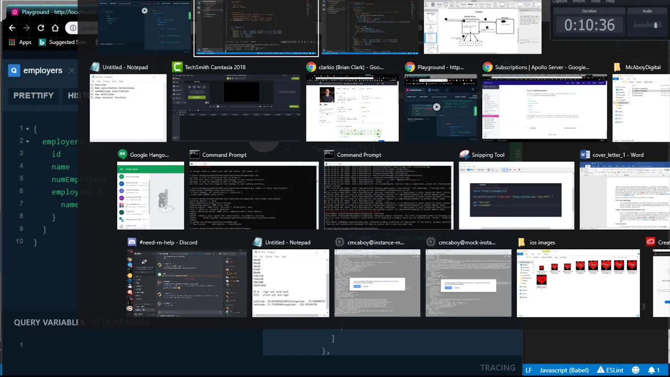
Task: Click the folder icon beside McAboyDigital
Action: pyautogui.click(x=617, y=67)
